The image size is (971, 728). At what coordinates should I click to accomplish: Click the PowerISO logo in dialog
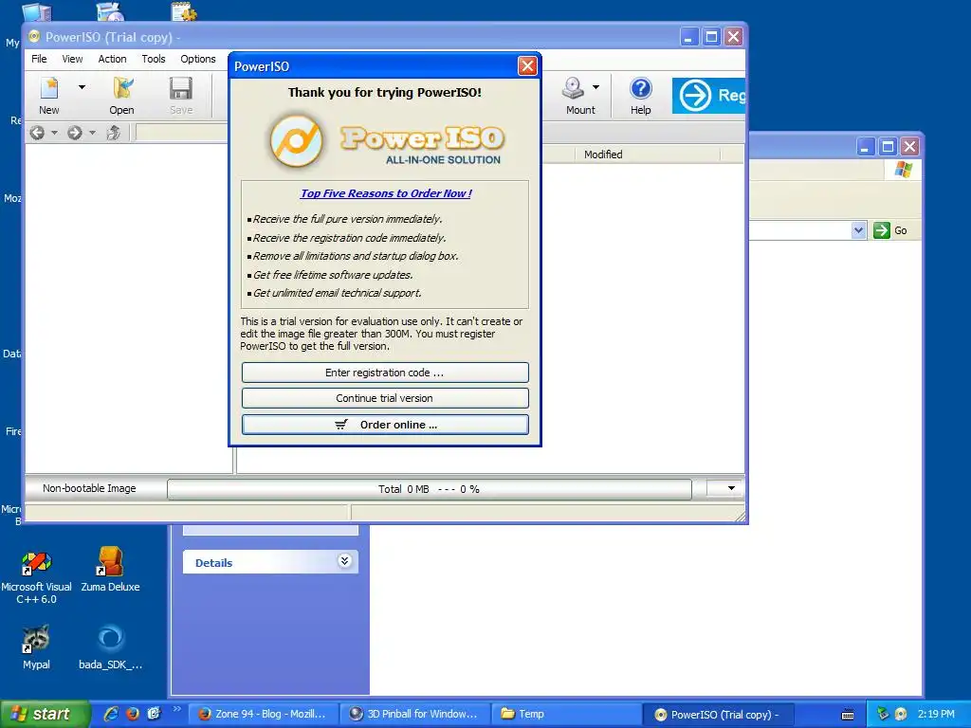pos(385,142)
